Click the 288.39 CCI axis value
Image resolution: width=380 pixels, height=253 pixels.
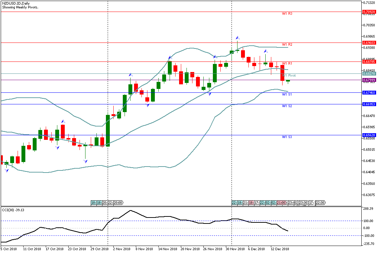pos(369,208)
